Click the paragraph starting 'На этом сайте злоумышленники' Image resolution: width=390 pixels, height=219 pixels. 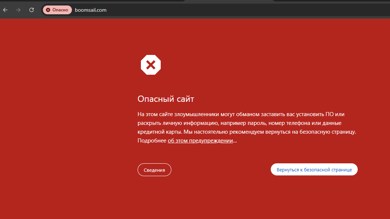(x=247, y=127)
